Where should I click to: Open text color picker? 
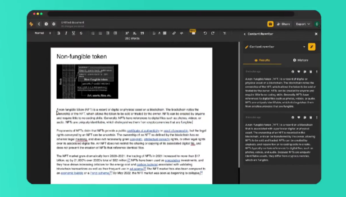pyautogui.click(x=159, y=33)
